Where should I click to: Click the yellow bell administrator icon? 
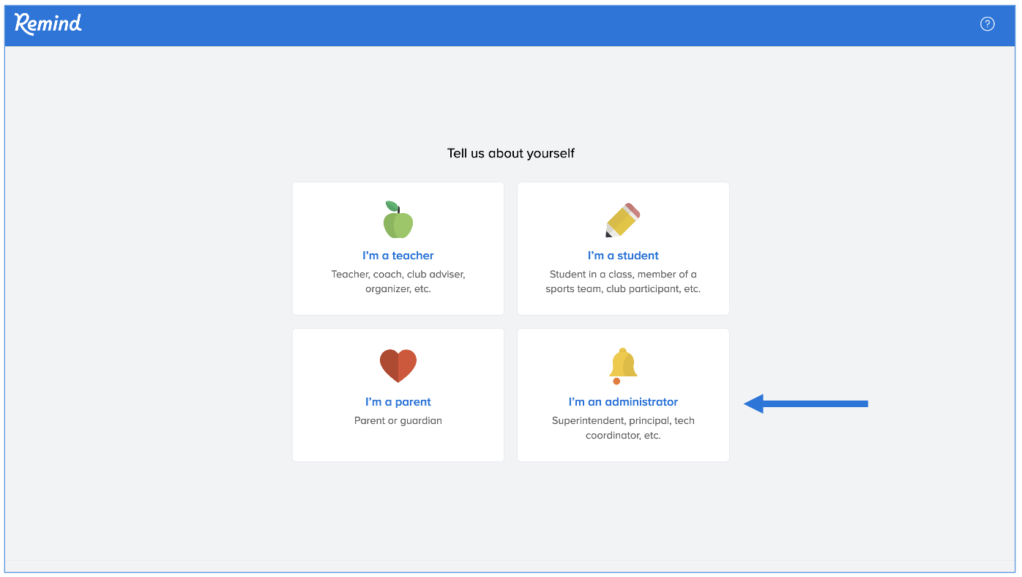(623, 365)
